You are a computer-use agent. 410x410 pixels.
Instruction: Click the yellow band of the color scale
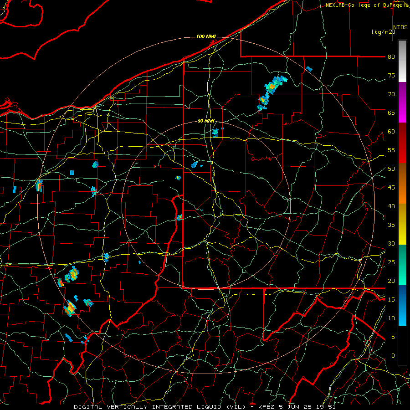point(402,224)
